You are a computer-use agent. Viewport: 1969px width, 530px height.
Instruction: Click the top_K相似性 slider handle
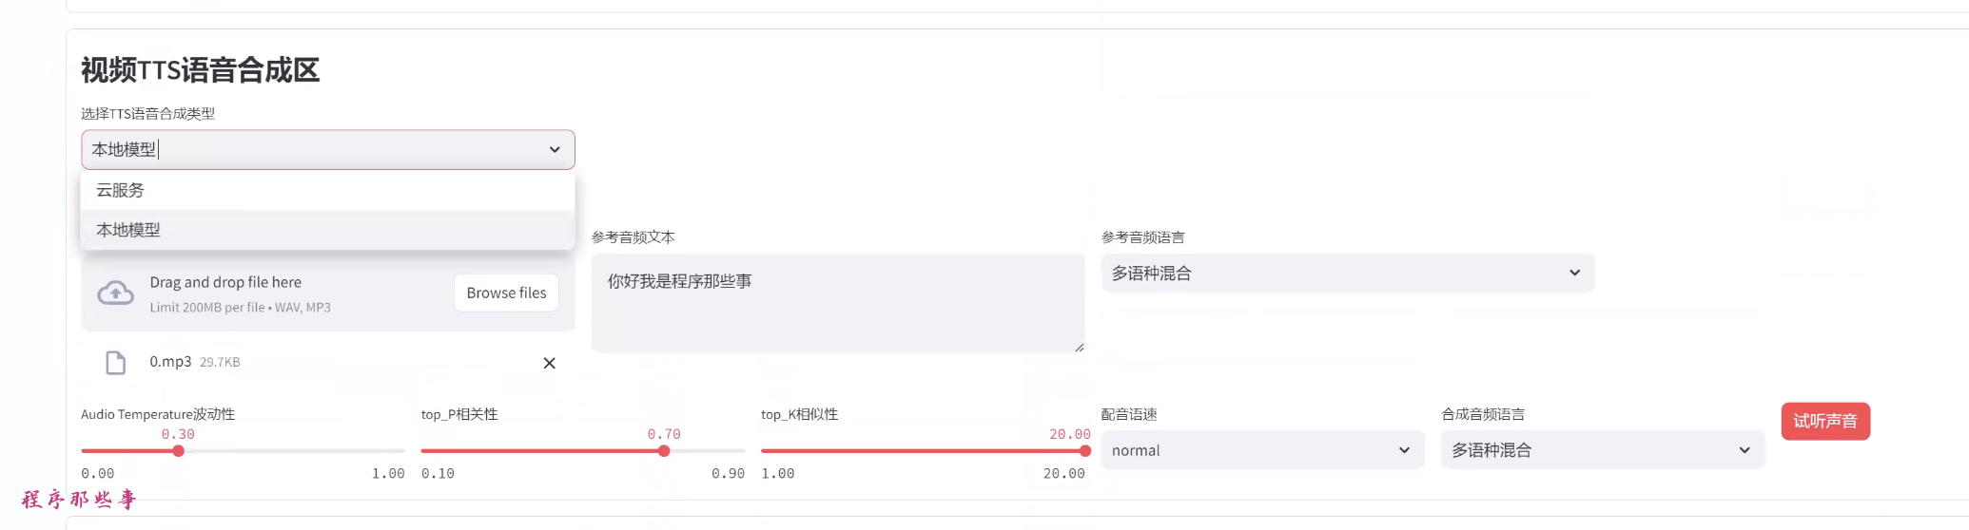1084,451
